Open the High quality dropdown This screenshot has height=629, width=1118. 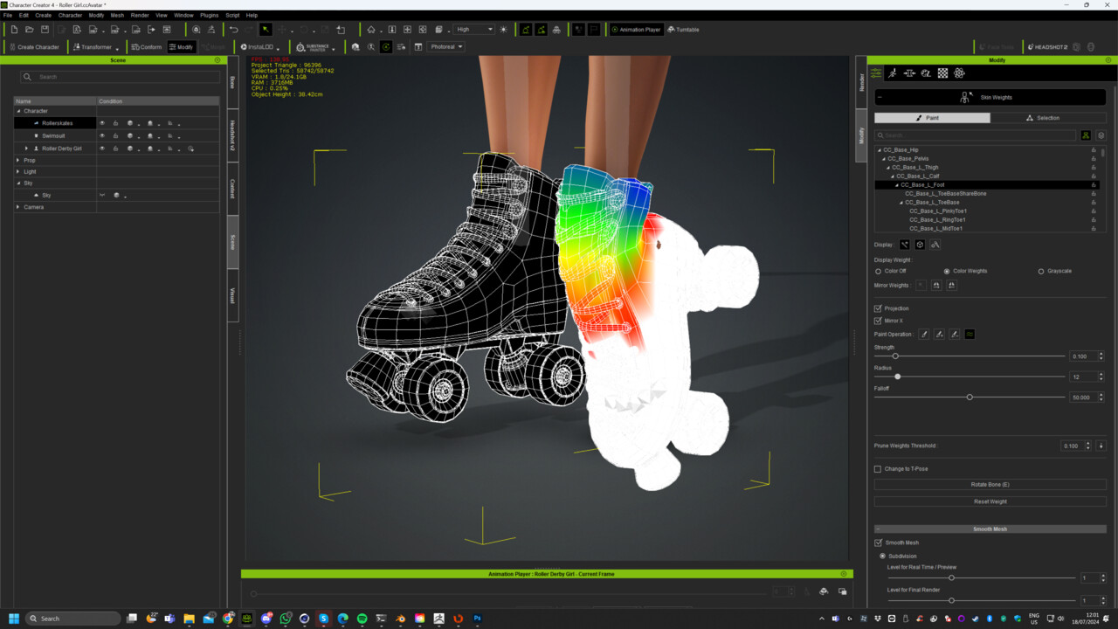(x=473, y=30)
